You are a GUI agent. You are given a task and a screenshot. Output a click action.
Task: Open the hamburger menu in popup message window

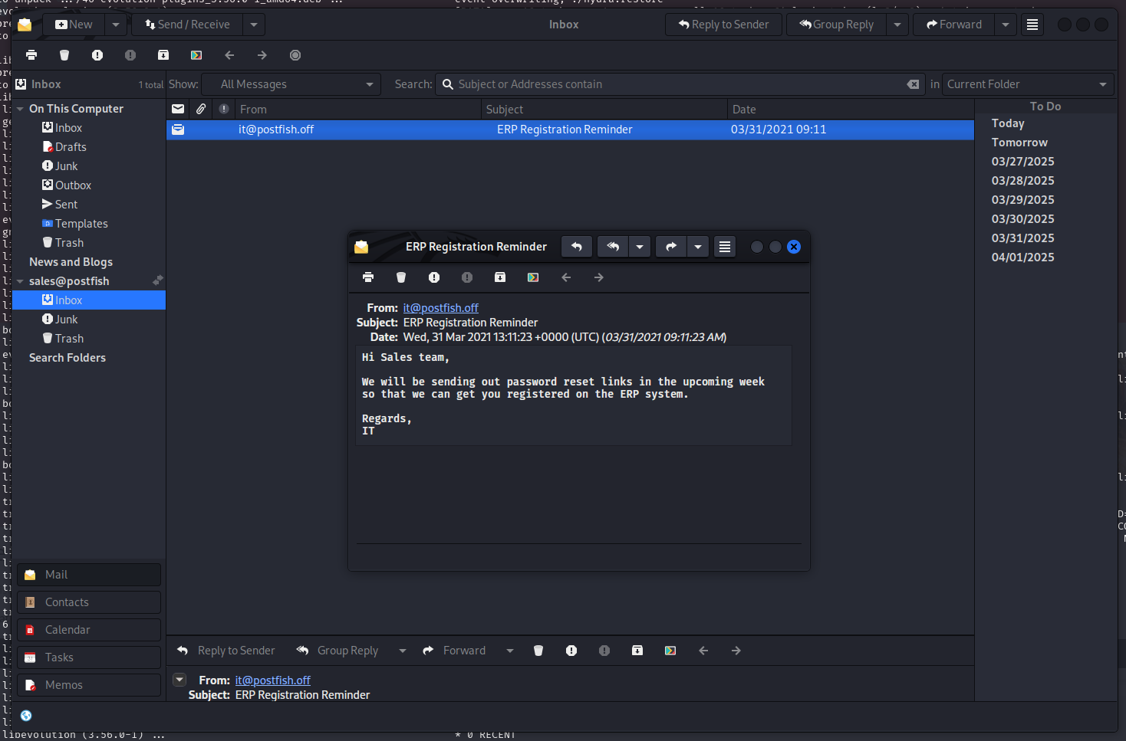click(x=725, y=247)
